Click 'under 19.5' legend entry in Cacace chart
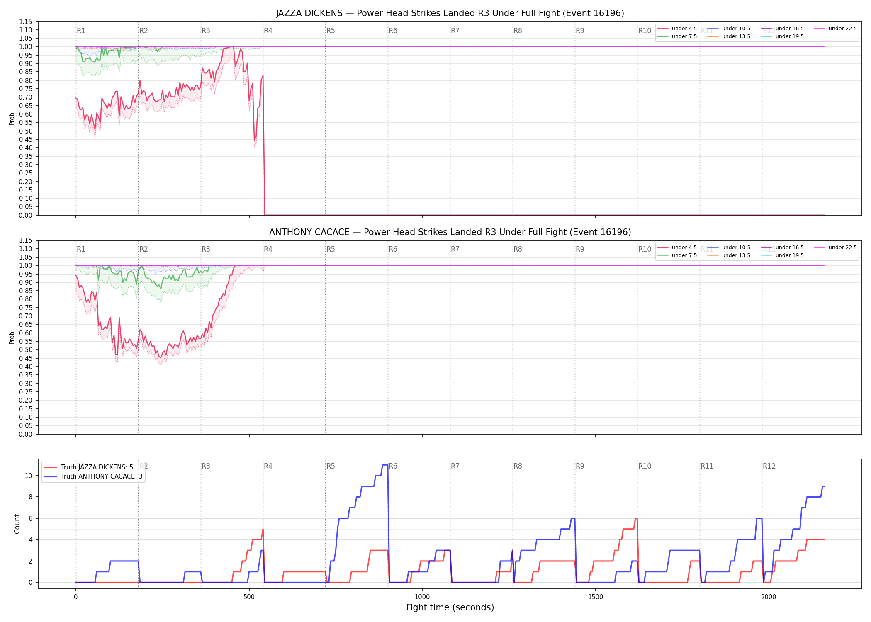The width and height of the screenshot is (871, 622). (x=782, y=255)
